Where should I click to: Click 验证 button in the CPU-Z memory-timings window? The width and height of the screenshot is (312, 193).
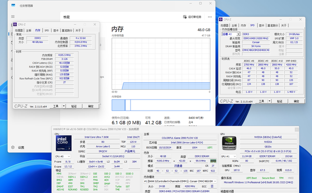coord(74,106)
